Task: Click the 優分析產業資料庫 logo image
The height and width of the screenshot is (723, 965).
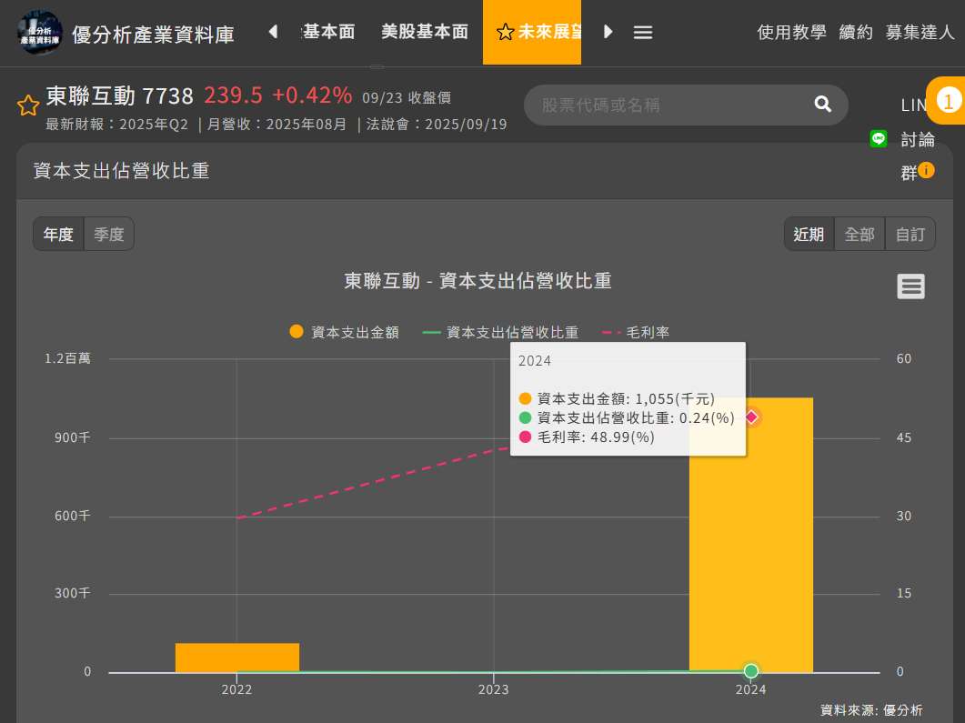Action: tap(39, 33)
